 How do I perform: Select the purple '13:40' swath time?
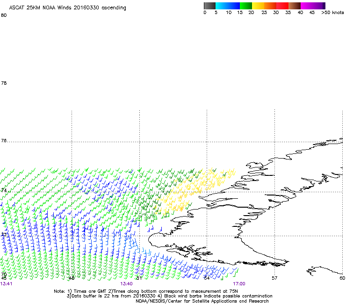pos(126,284)
